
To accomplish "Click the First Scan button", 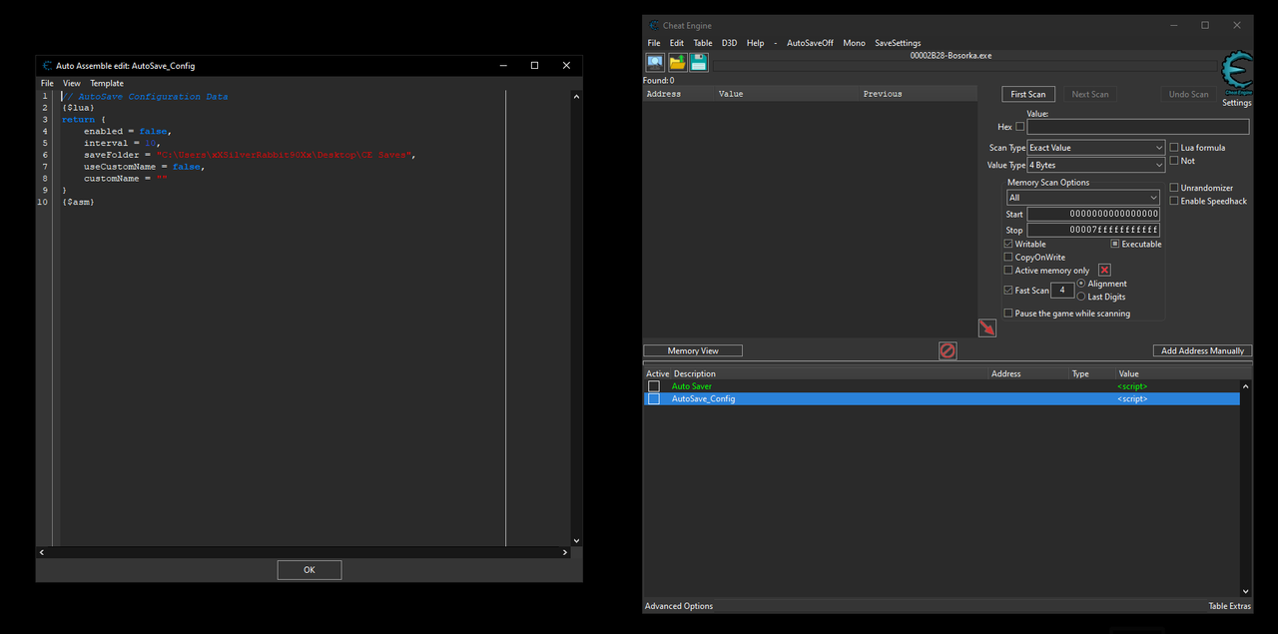I will (x=1028, y=94).
